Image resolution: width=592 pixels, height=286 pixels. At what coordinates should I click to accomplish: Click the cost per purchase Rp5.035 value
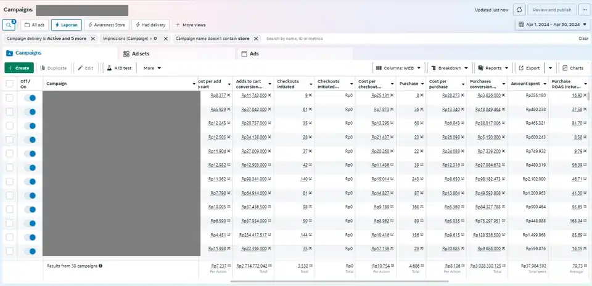452,221
